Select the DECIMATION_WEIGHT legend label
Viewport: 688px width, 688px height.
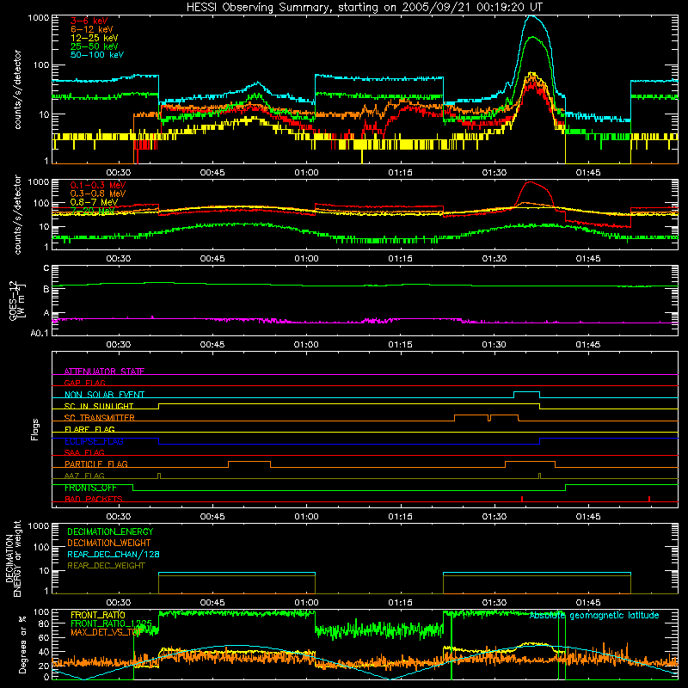pyautogui.click(x=109, y=543)
